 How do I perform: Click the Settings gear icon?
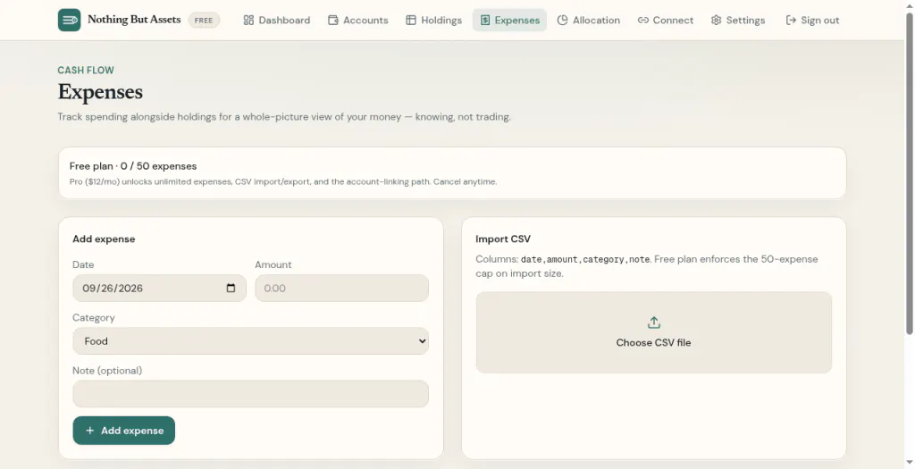pyautogui.click(x=716, y=20)
